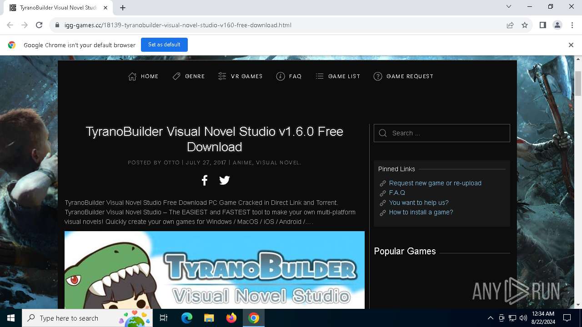
Task: Click the browser address bar URL
Action: coord(178,25)
